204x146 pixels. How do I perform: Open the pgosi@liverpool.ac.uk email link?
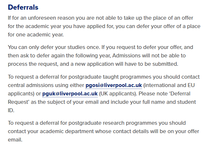pyautogui.click(x=114, y=85)
